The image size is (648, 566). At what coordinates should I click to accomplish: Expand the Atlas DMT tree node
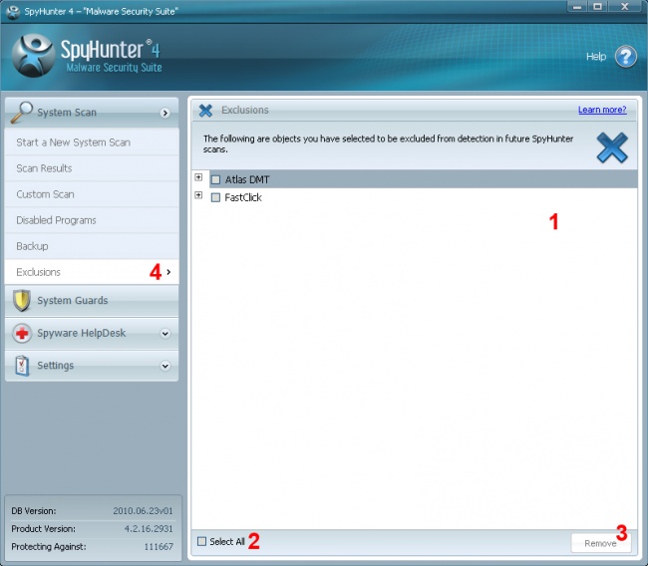[x=198, y=178]
